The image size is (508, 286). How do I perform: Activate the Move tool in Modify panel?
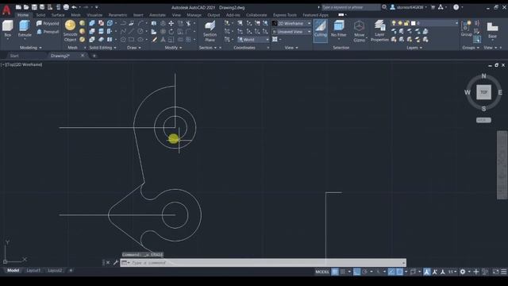pyautogui.click(x=171, y=23)
